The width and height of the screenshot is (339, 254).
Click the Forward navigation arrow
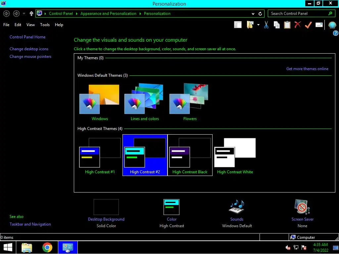16,14
